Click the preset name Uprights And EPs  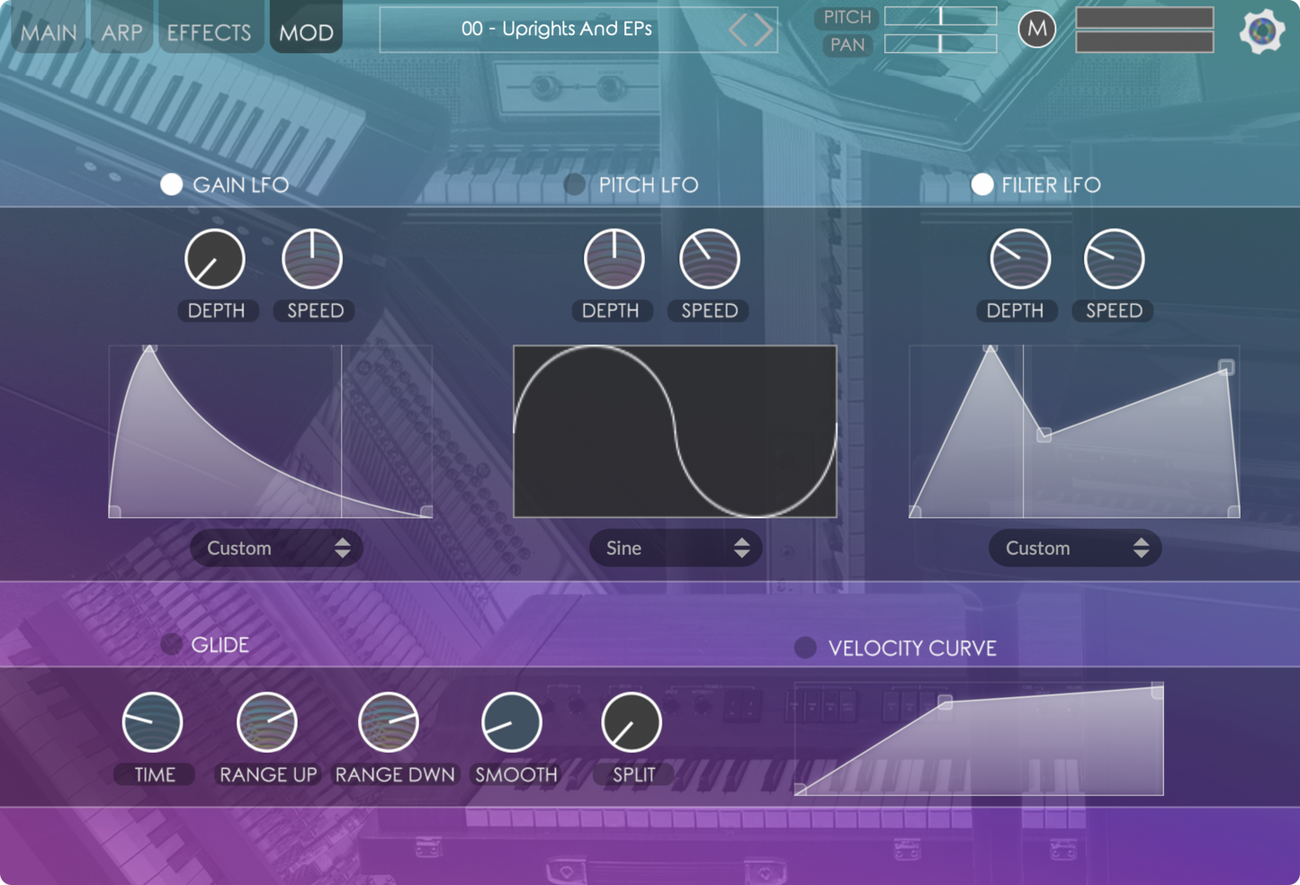(x=556, y=29)
